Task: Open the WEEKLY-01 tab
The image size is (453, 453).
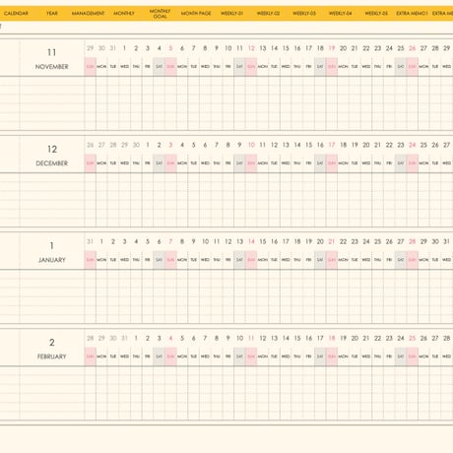Action: (231, 14)
